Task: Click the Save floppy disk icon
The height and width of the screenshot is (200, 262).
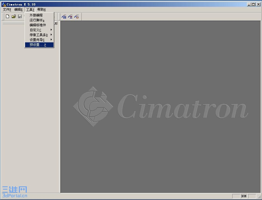Action: point(20,16)
